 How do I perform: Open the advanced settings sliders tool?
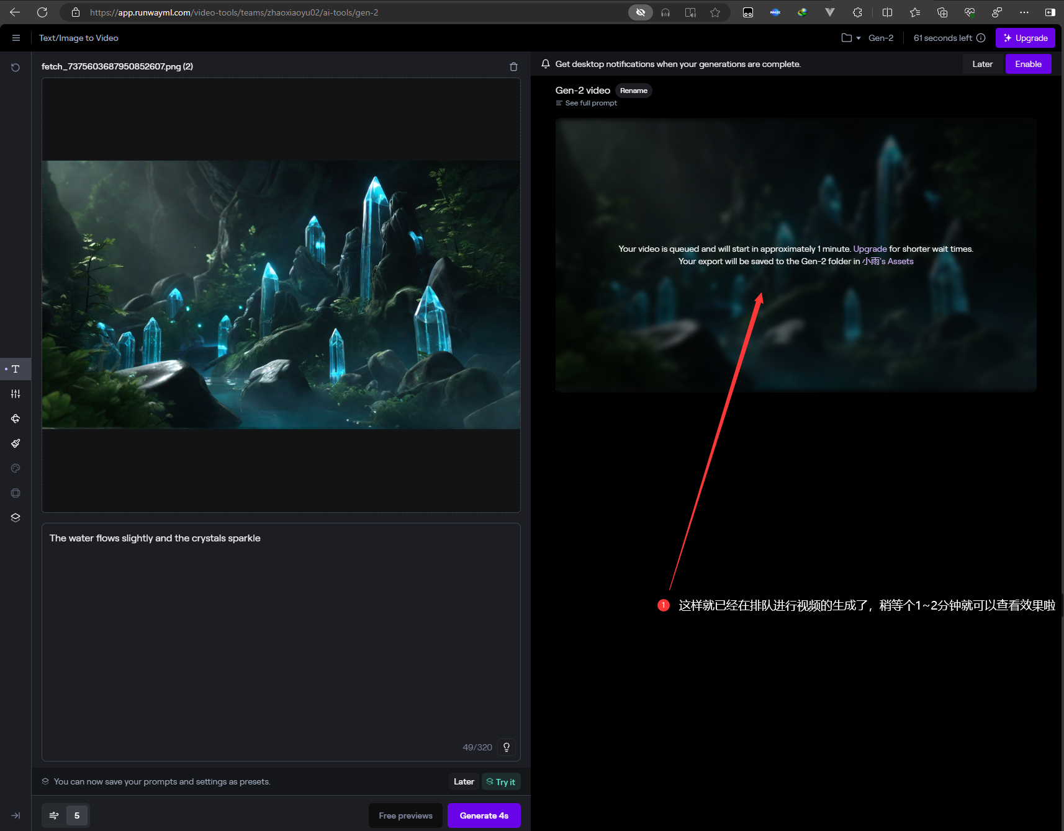(16, 394)
